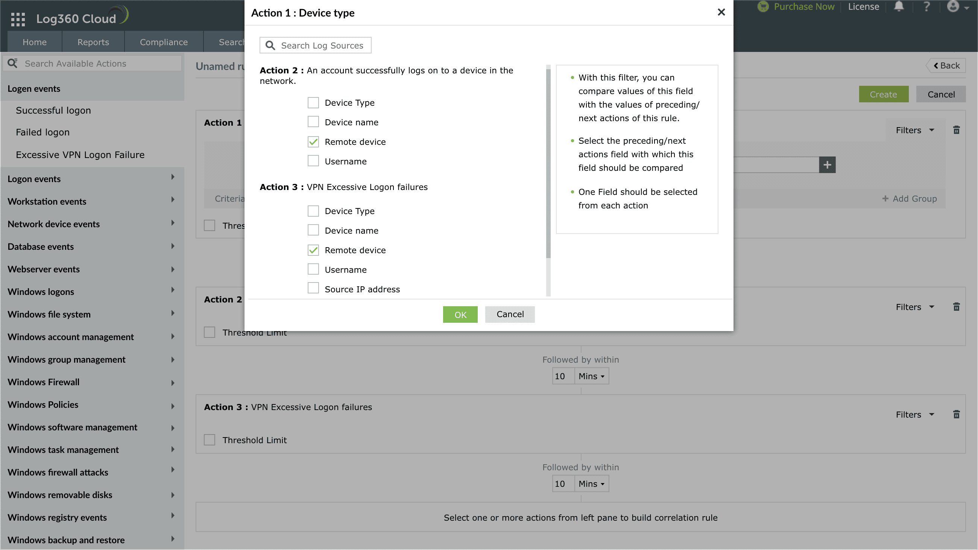The image size is (978, 550).
Task: Open the Compliance tab
Action: [x=164, y=42]
